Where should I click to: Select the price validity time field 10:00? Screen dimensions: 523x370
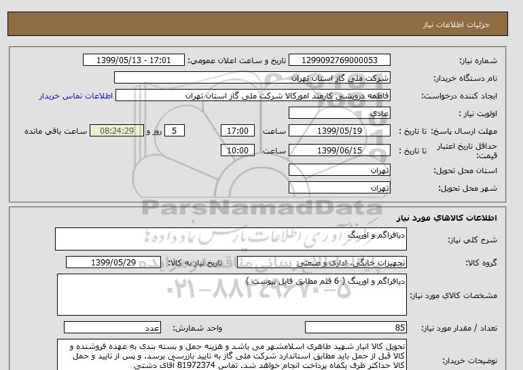point(238,150)
